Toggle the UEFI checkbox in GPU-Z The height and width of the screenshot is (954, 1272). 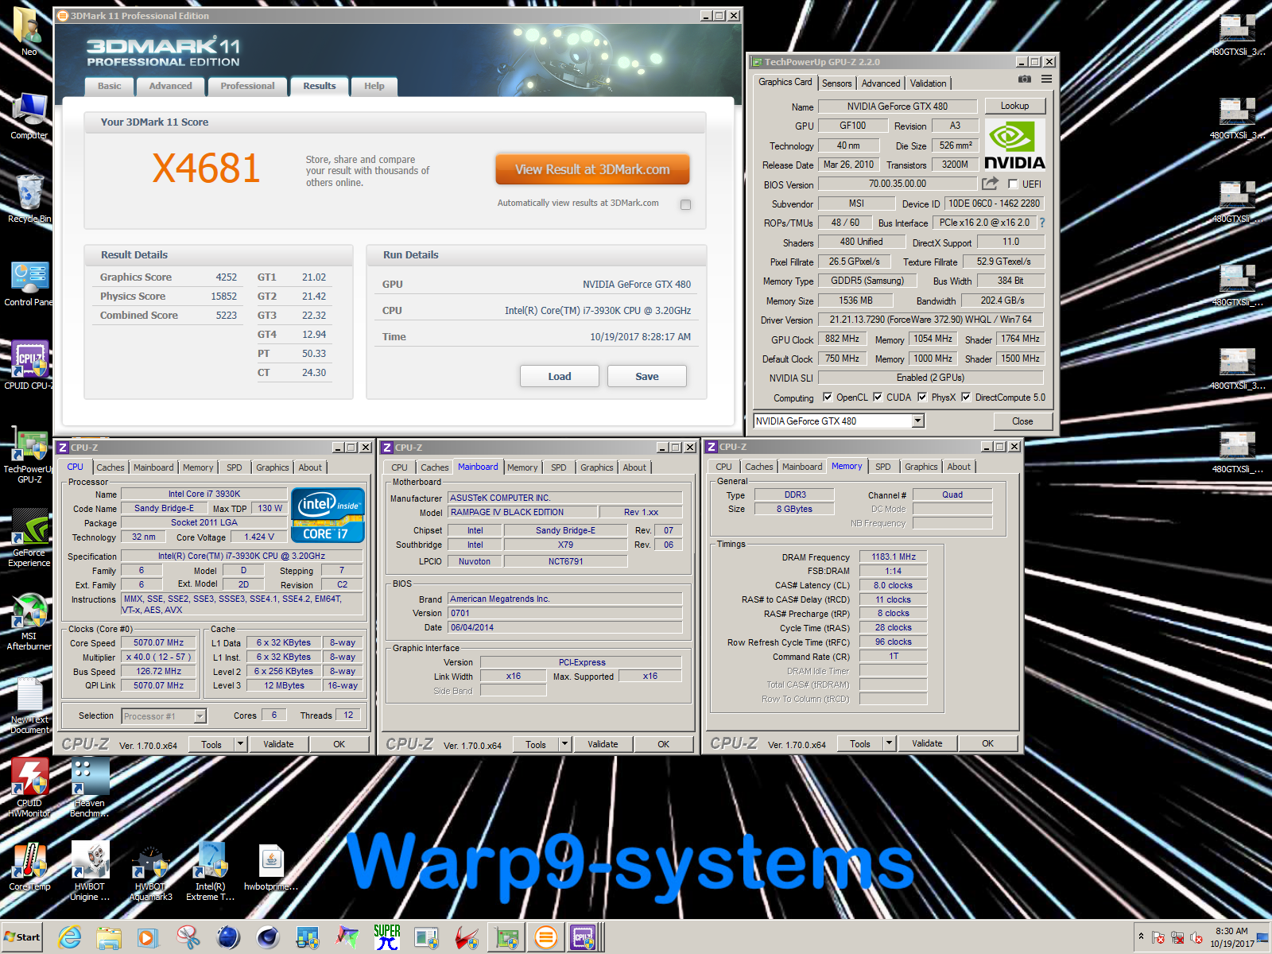(1013, 184)
